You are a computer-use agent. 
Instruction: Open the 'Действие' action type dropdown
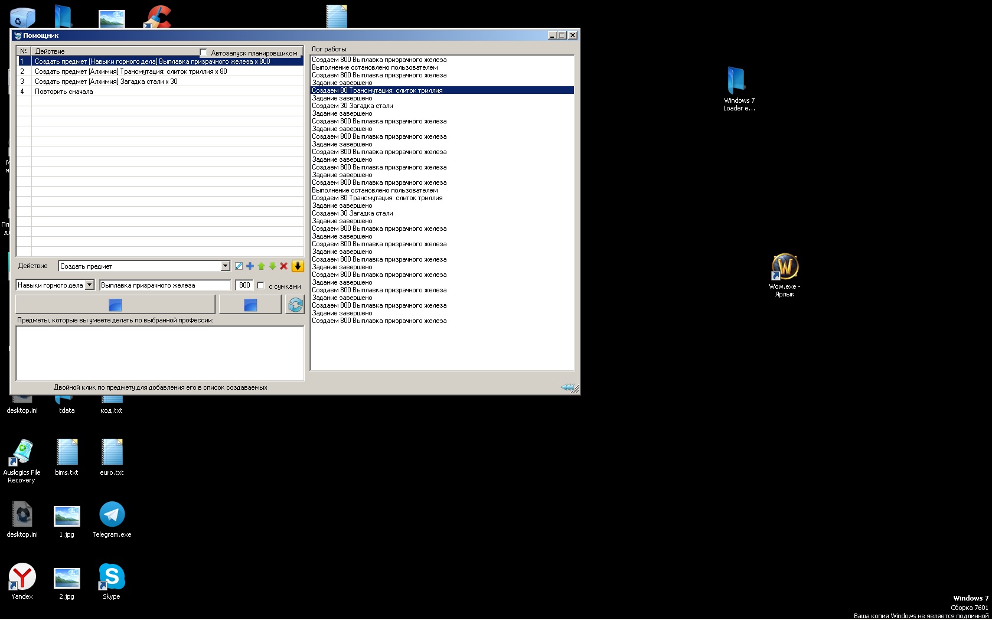point(225,266)
